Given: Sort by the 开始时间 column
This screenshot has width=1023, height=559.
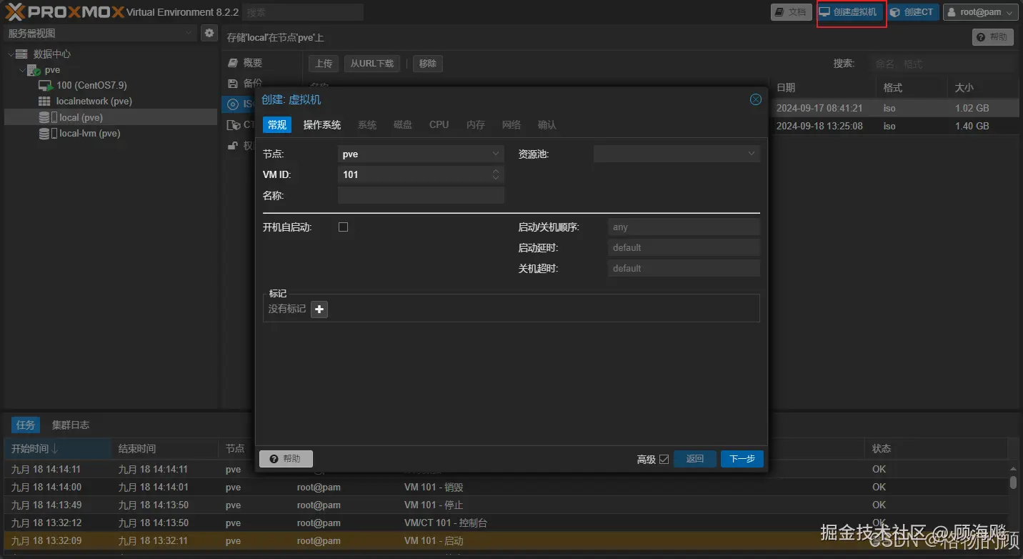Looking at the screenshot, I should [x=57, y=448].
